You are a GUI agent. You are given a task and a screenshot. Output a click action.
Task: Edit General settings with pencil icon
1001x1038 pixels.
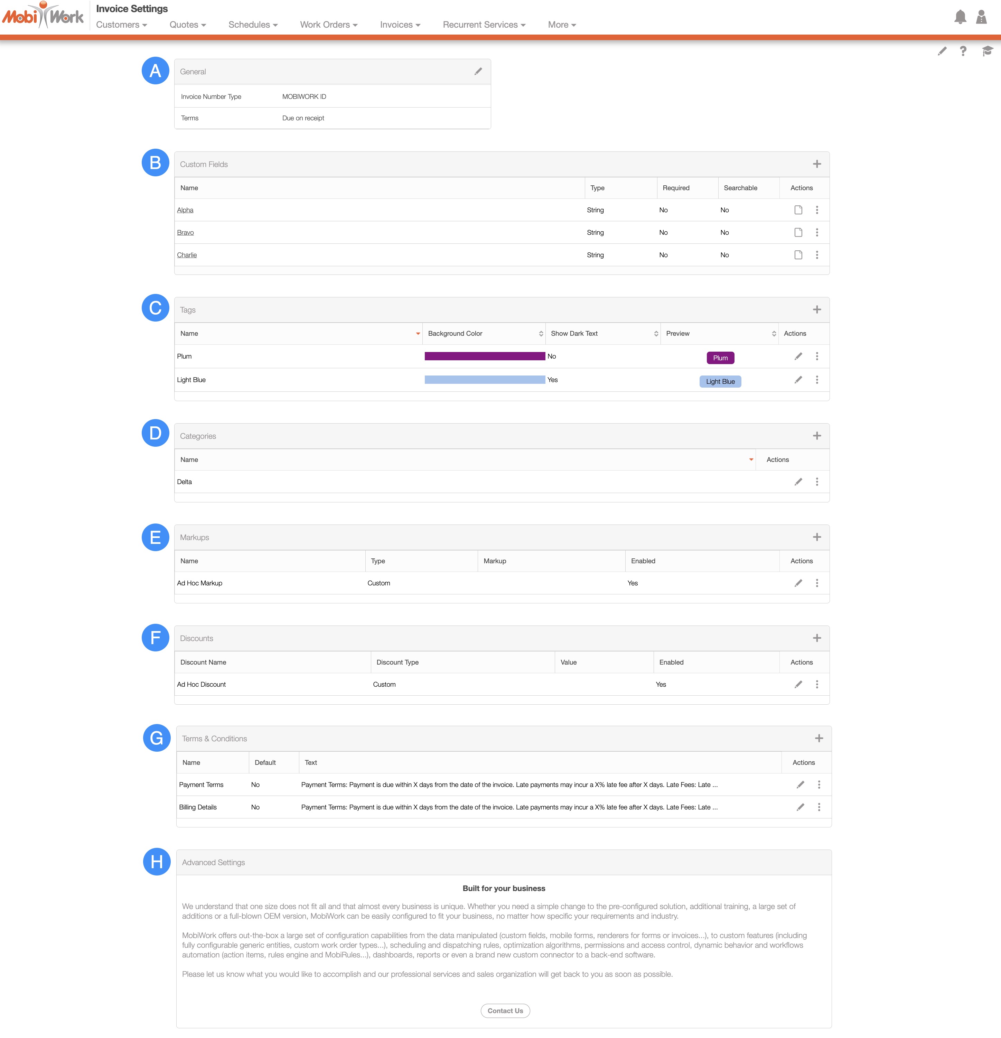478,72
